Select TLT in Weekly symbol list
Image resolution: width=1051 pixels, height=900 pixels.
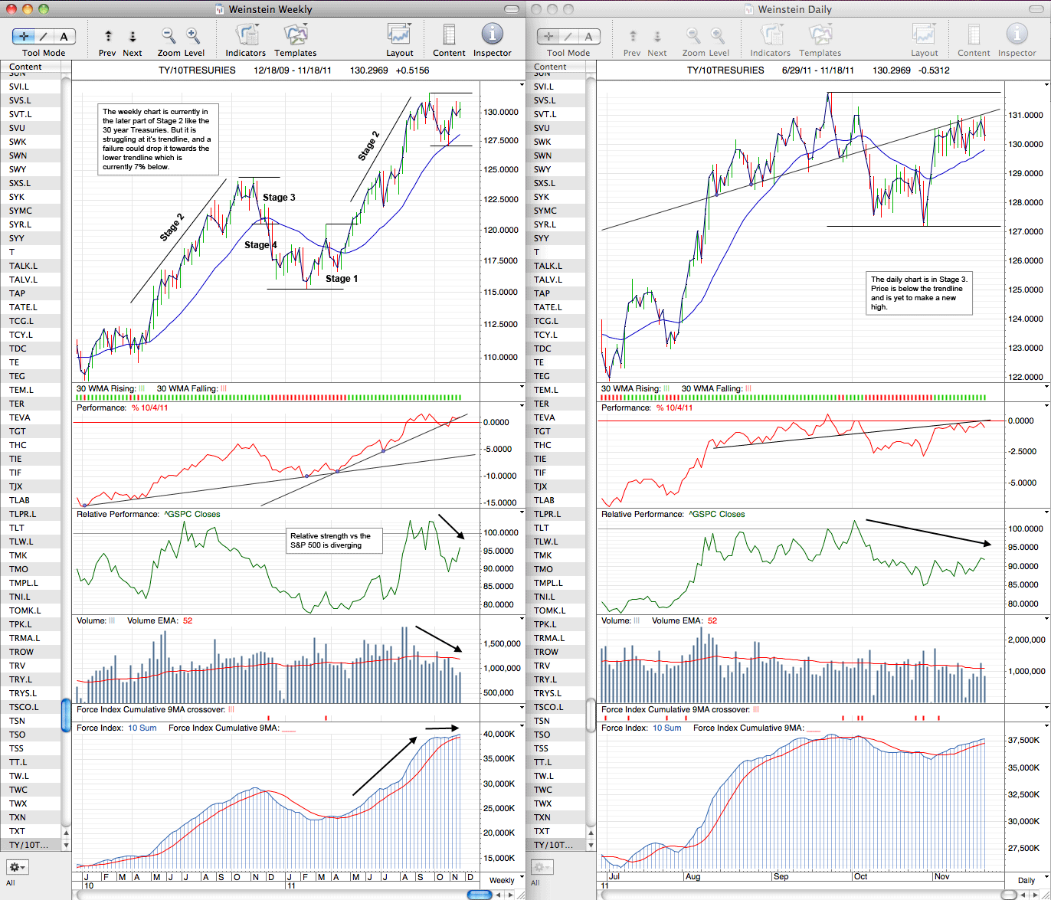click(x=31, y=528)
